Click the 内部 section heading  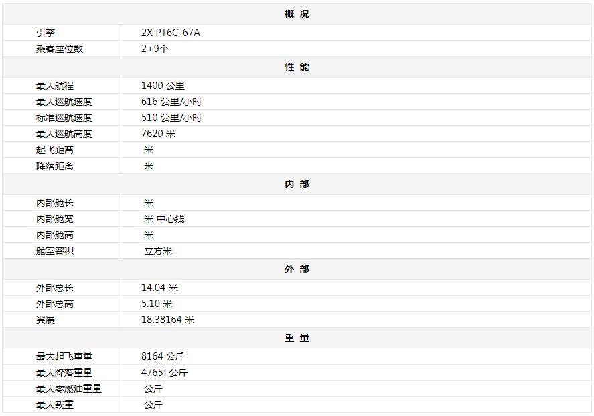[x=297, y=184]
